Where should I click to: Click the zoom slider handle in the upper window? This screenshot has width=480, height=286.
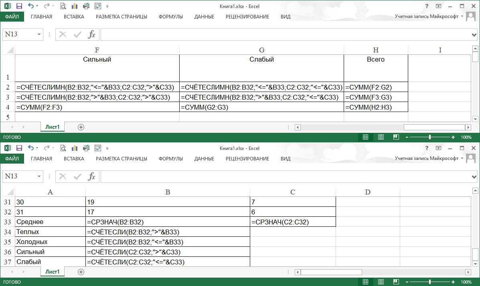(x=430, y=137)
